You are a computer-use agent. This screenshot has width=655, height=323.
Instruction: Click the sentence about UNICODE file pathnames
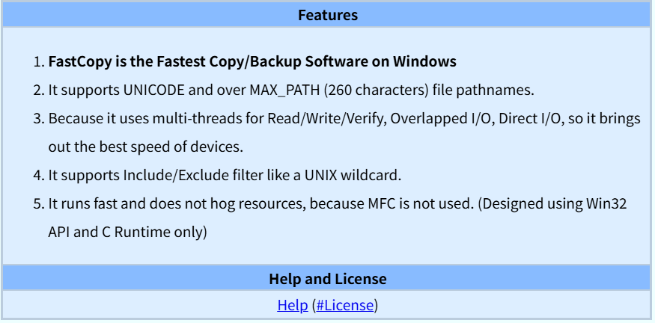291,90
